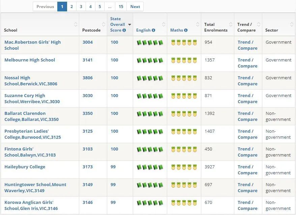Click Trend / Compare for Korowa Anglican Girls'
This screenshot has height=215, width=296.
[247, 205]
